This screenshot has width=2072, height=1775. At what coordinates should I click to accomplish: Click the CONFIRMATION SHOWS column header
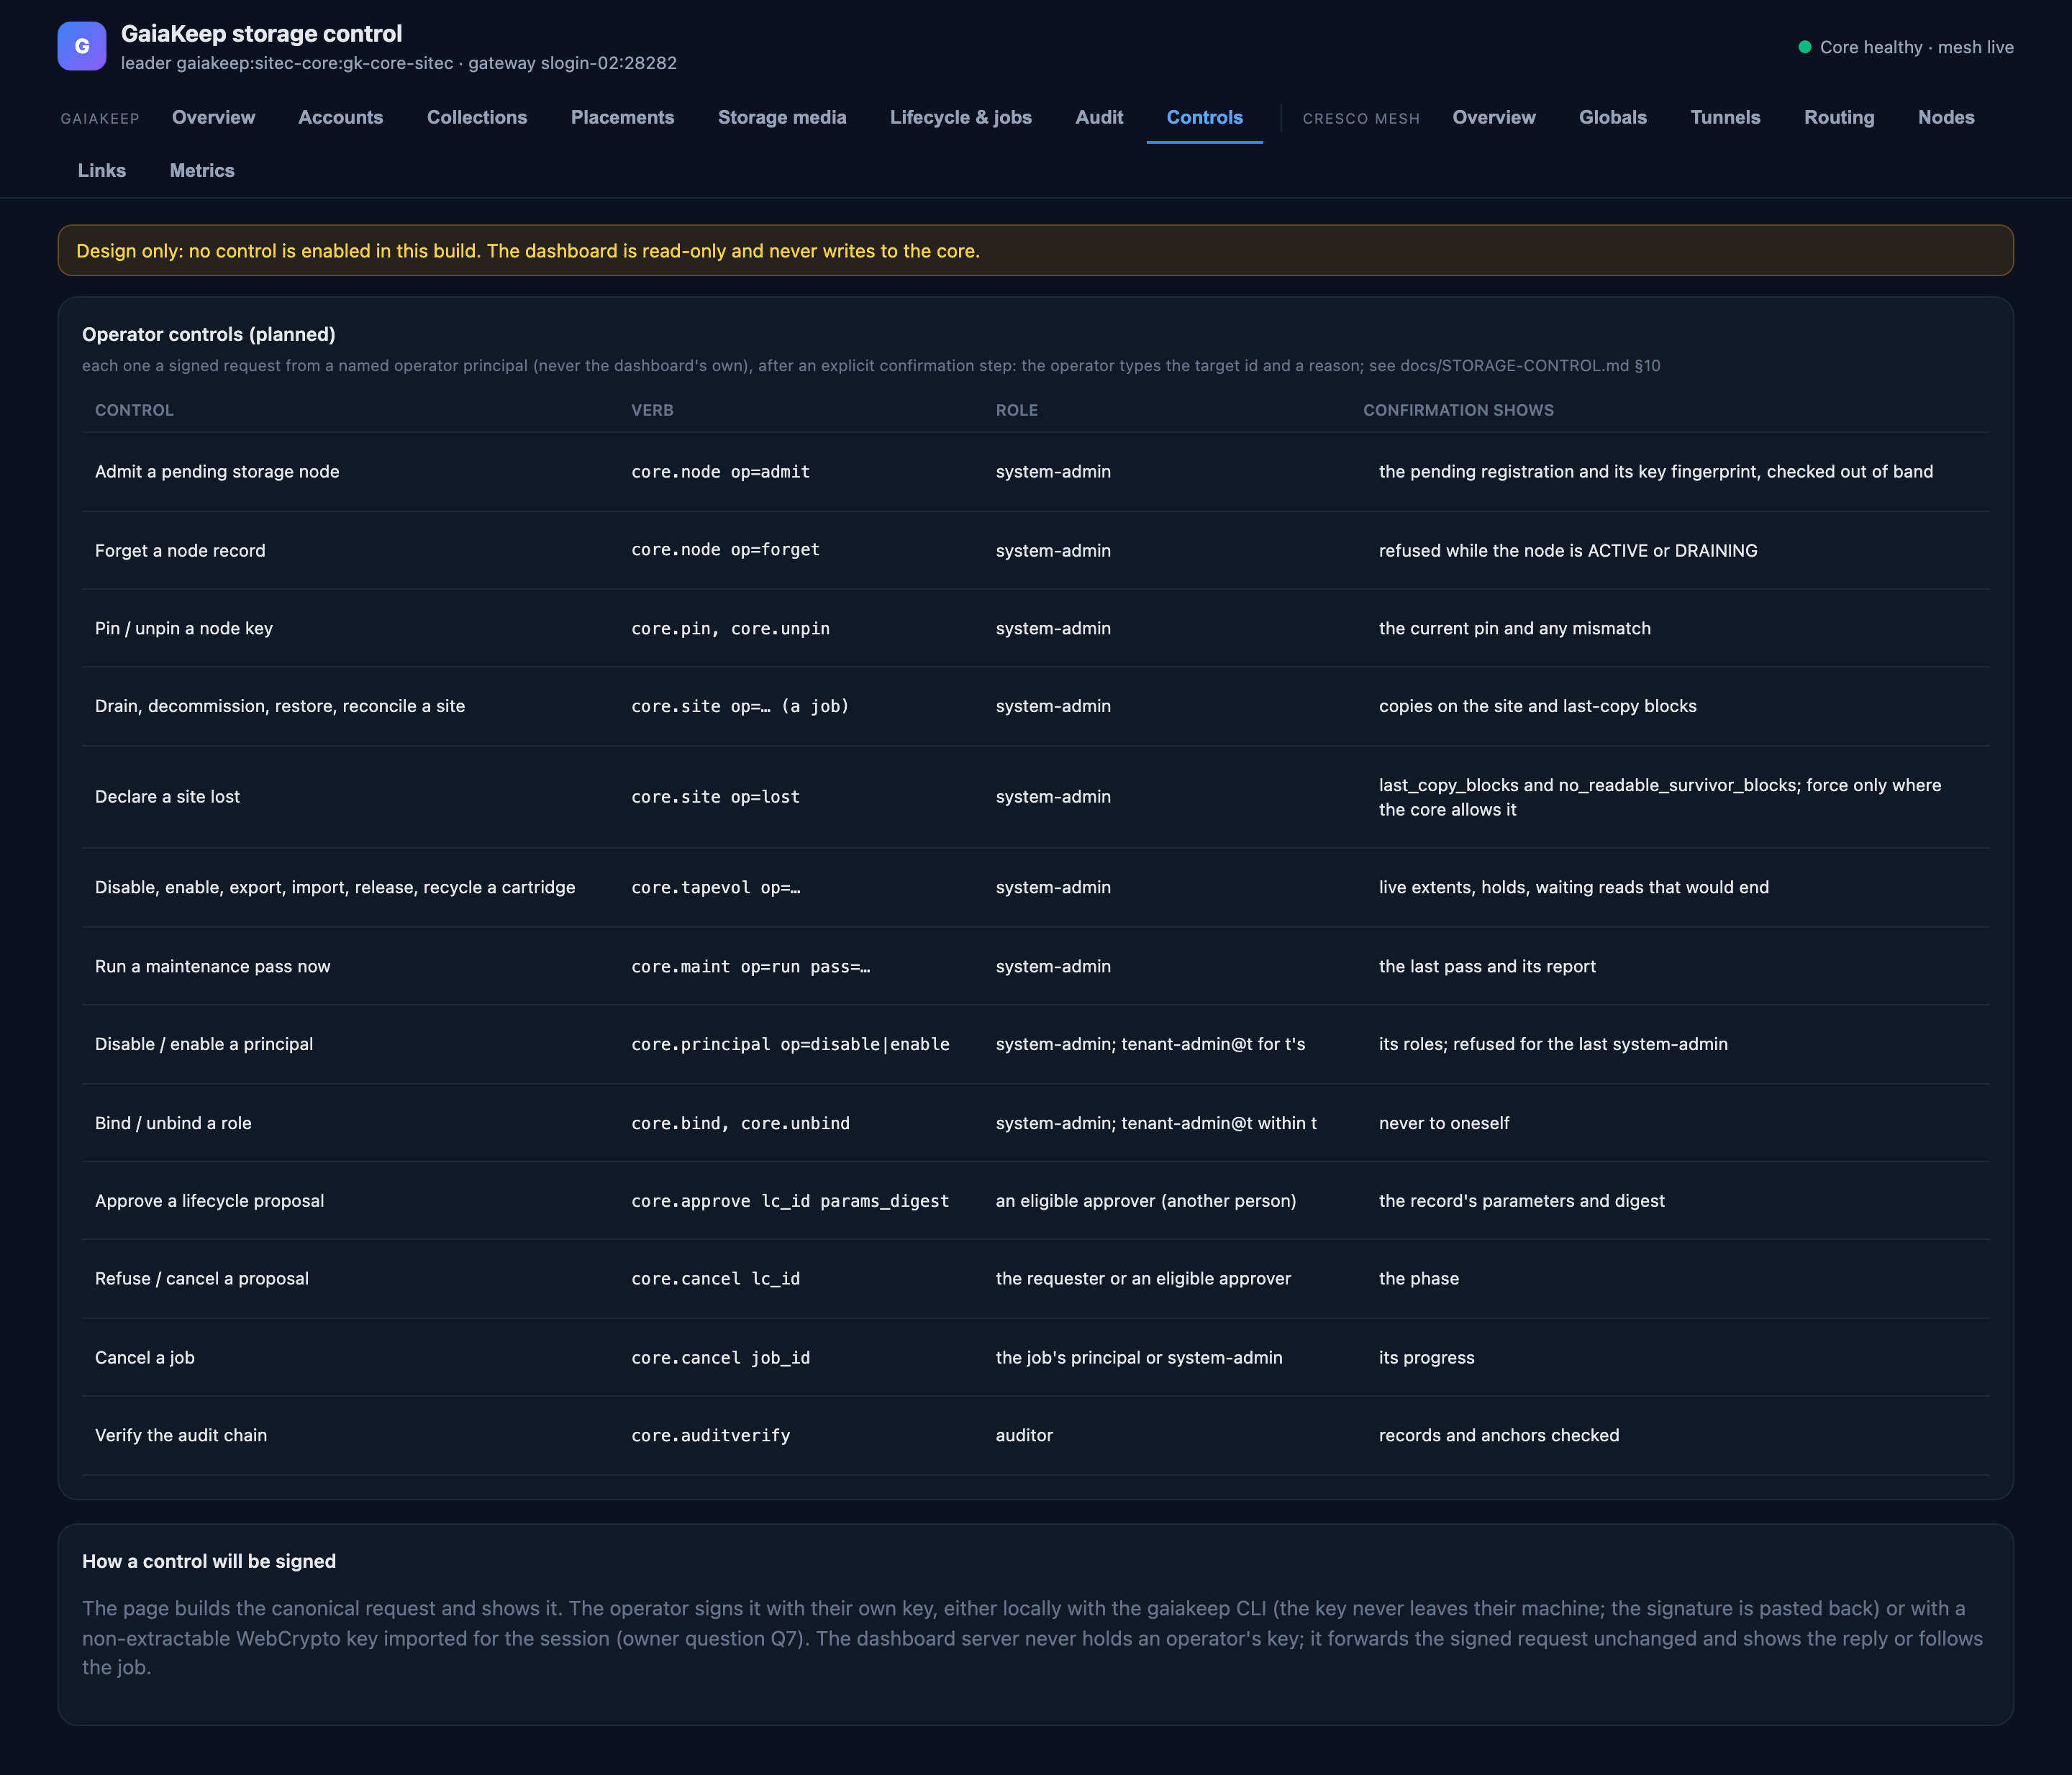[x=1458, y=410]
